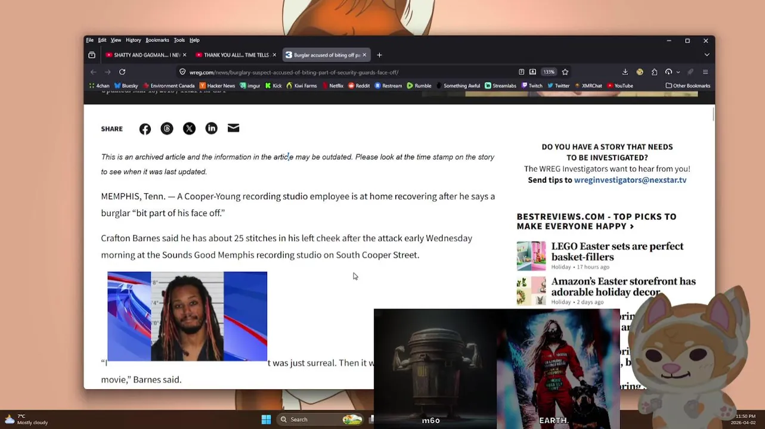Switch to SHATTY AND GAGMAN tab

tap(145, 55)
